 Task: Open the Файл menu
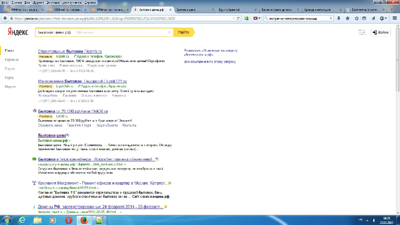click(5, 2)
